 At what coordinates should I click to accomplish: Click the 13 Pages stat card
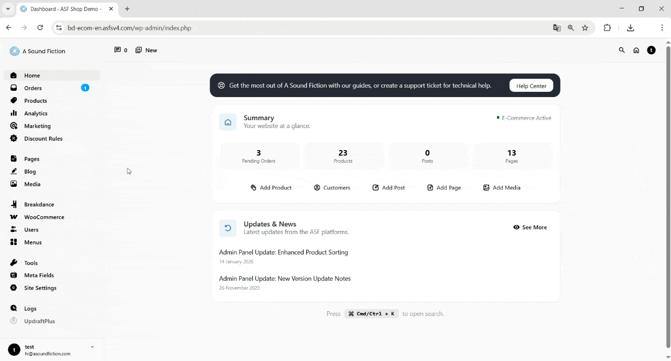(x=512, y=156)
